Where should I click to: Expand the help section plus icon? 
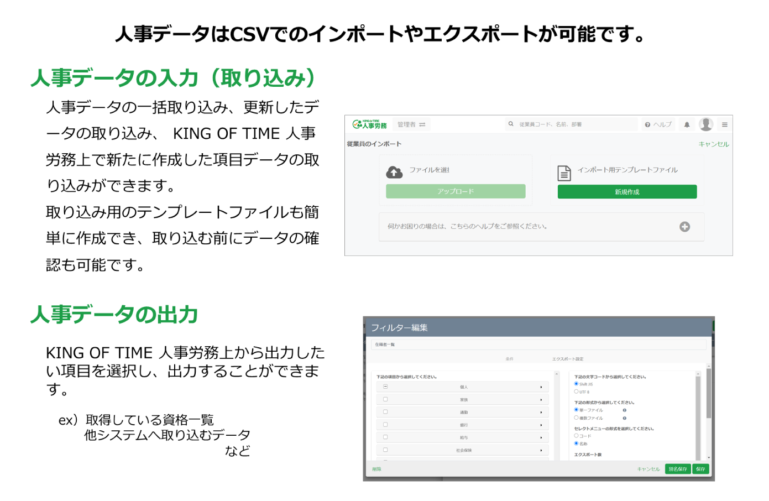click(x=684, y=227)
